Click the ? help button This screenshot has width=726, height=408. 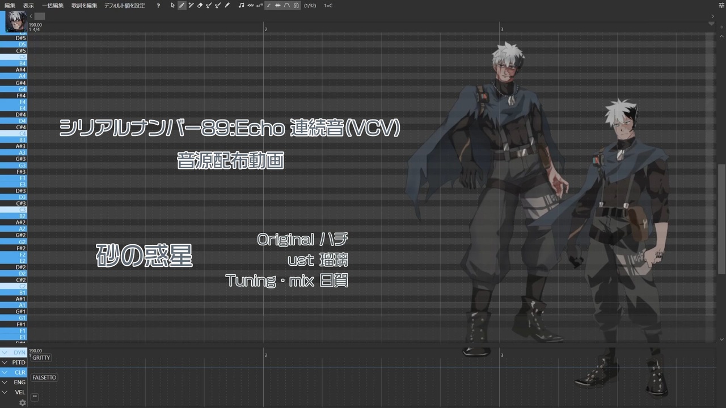point(157,5)
